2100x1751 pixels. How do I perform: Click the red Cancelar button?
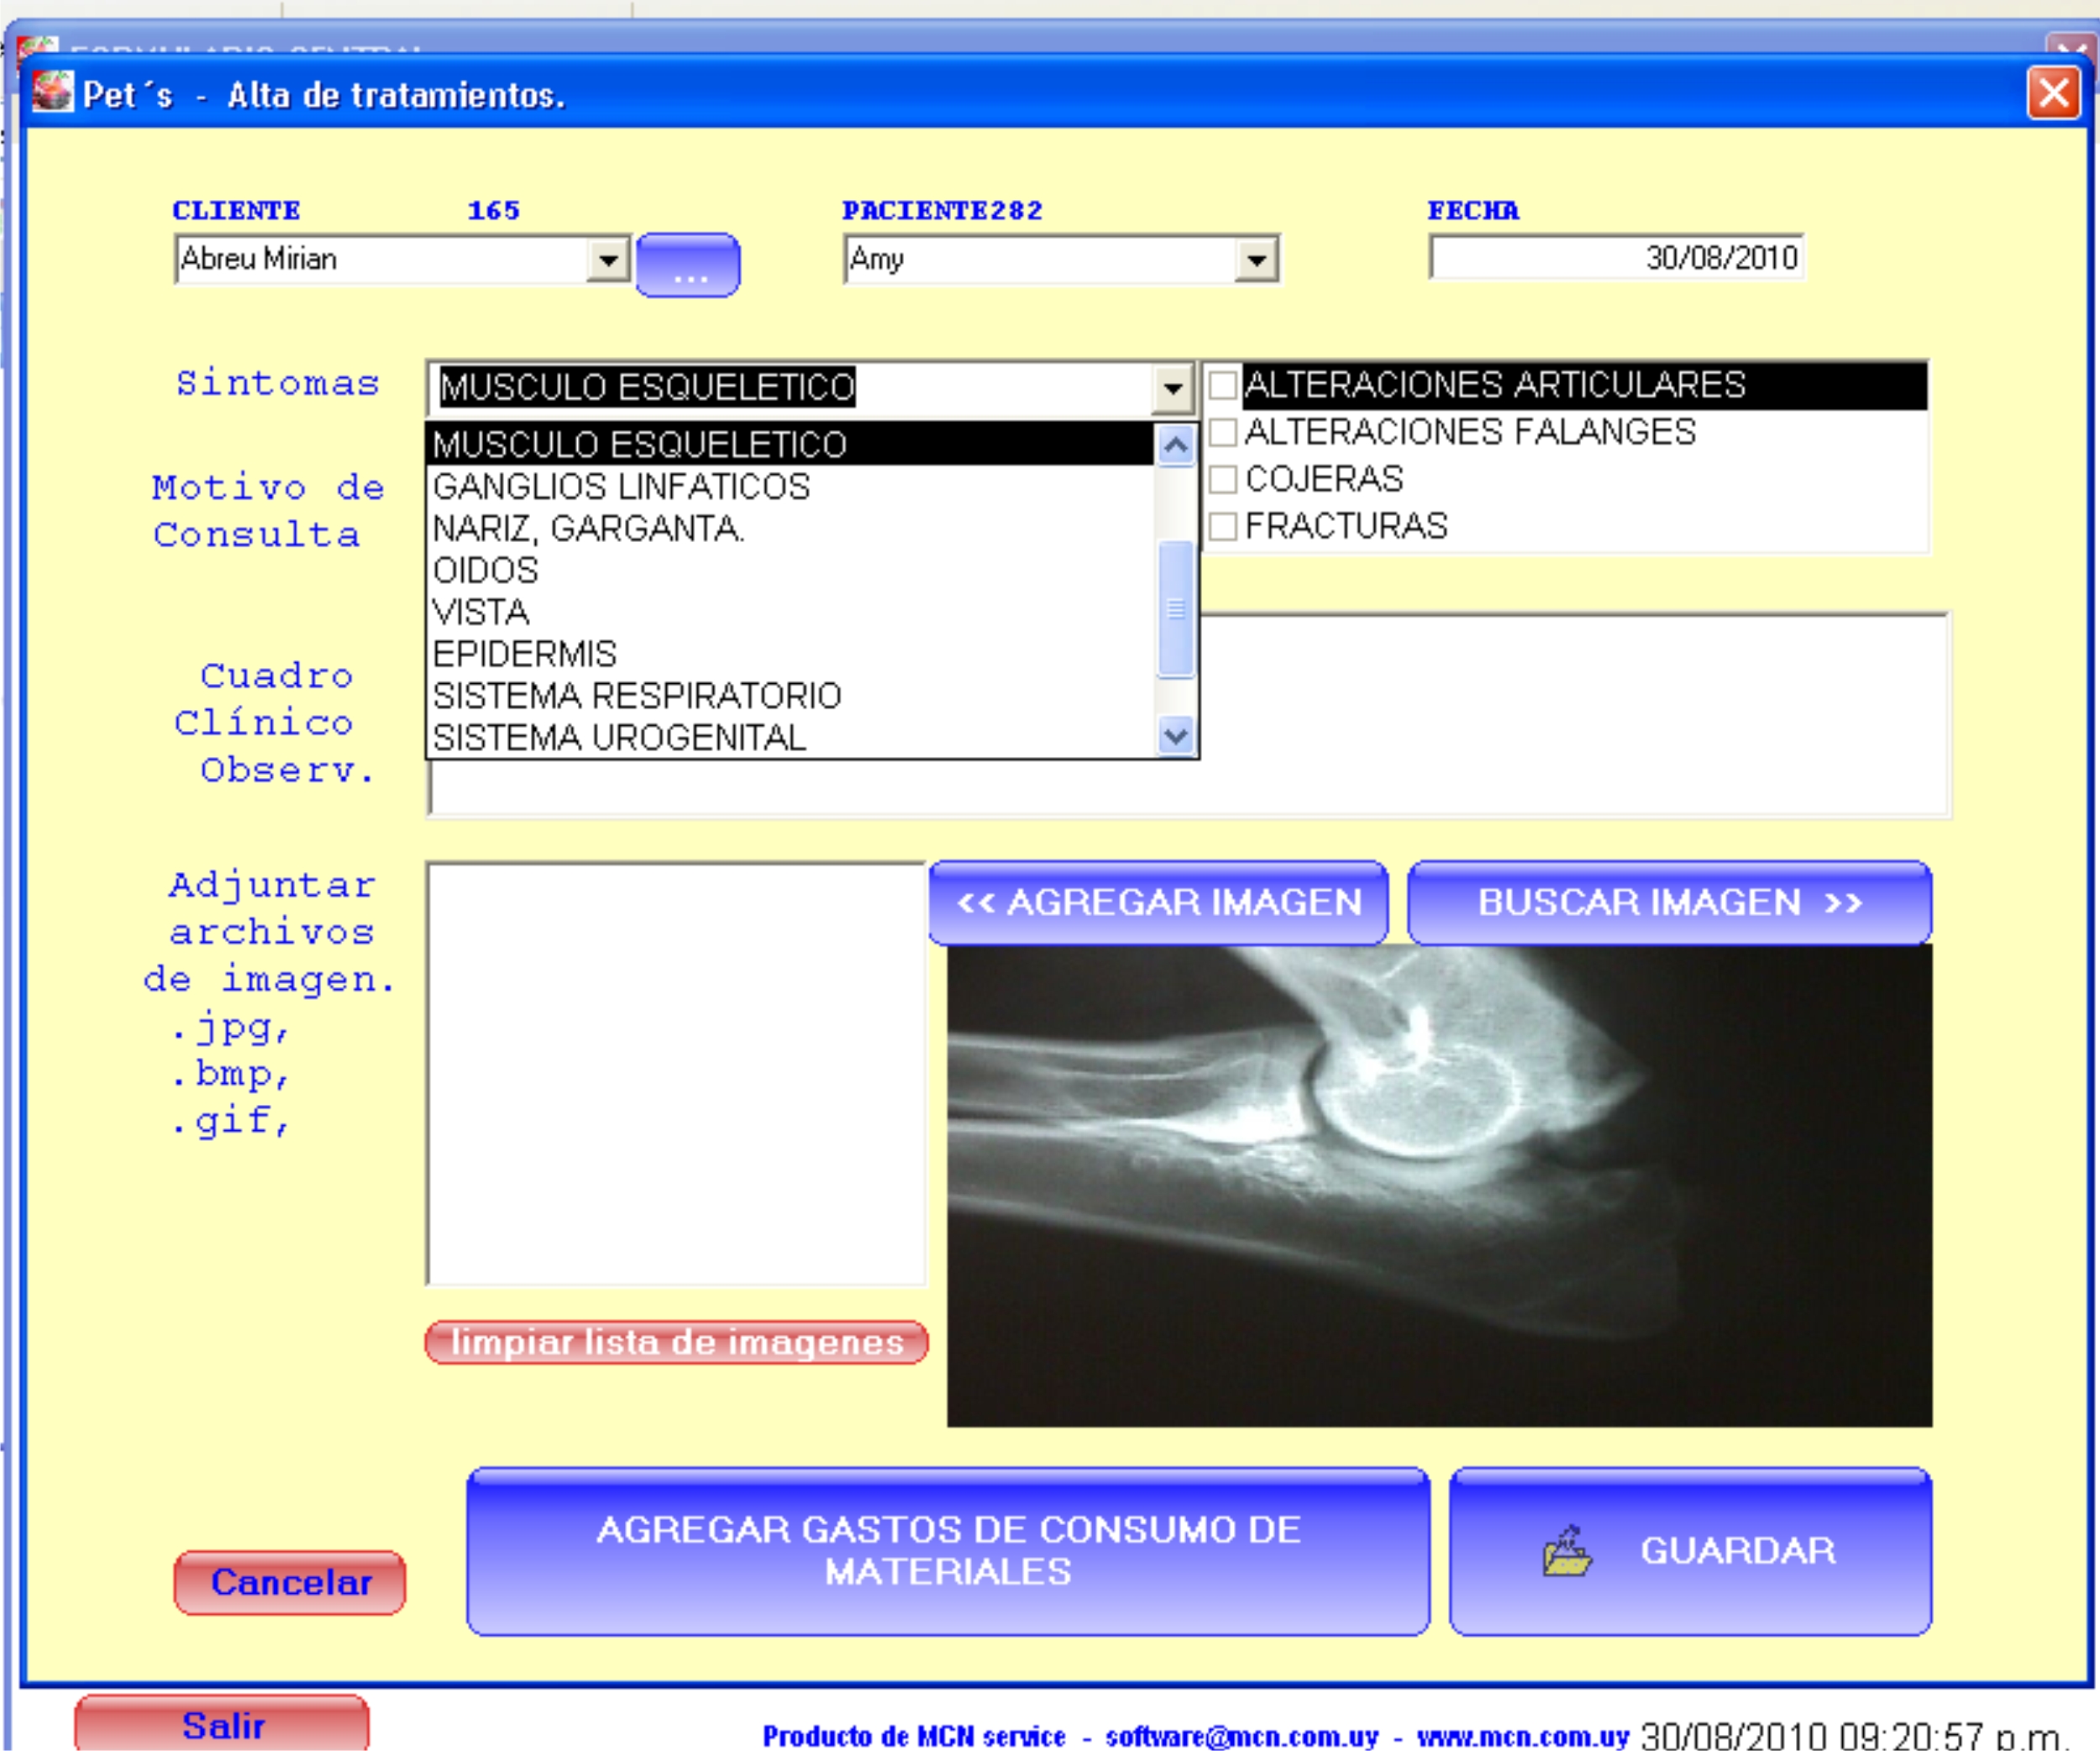coord(290,1583)
